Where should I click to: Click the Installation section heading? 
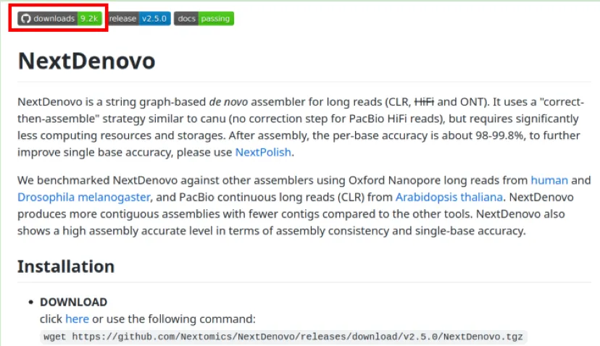click(66, 266)
